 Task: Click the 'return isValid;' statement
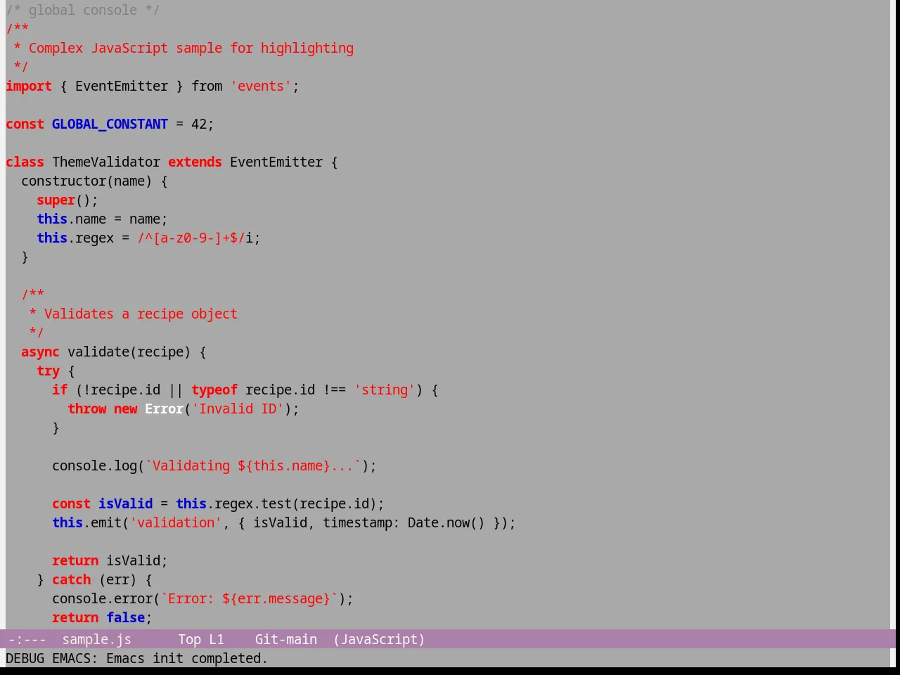(110, 560)
